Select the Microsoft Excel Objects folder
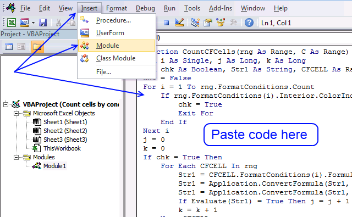The image size is (352, 217). pyautogui.click(x=64, y=113)
